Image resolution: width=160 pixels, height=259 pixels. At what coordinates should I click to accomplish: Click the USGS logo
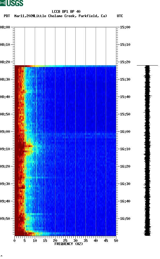tap(12, 3)
